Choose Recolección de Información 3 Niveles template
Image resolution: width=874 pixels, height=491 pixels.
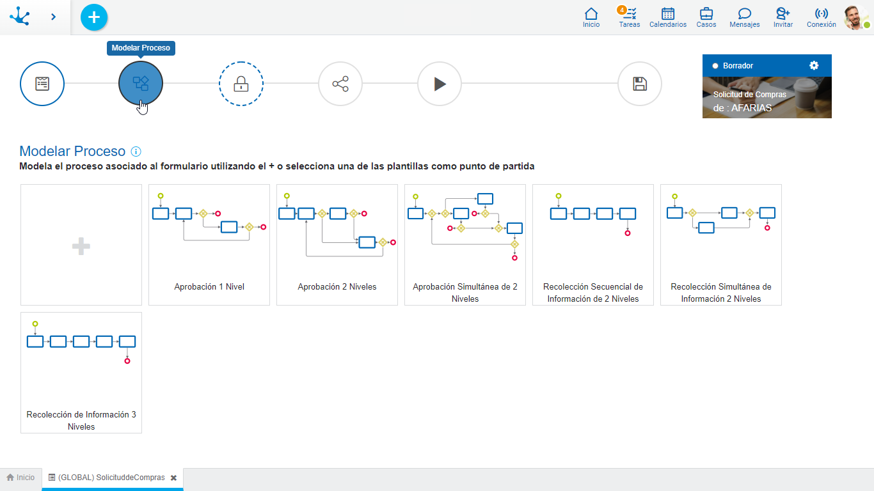click(81, 373)
